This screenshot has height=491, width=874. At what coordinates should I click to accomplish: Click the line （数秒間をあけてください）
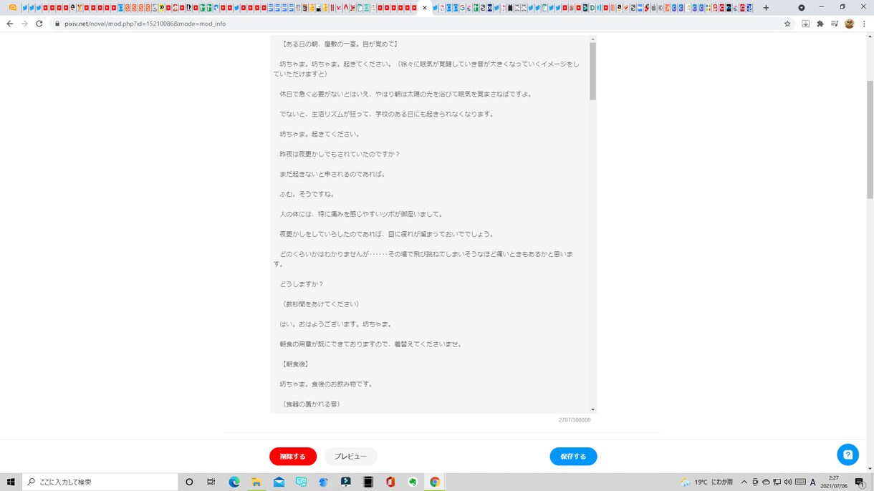[320, 304]
